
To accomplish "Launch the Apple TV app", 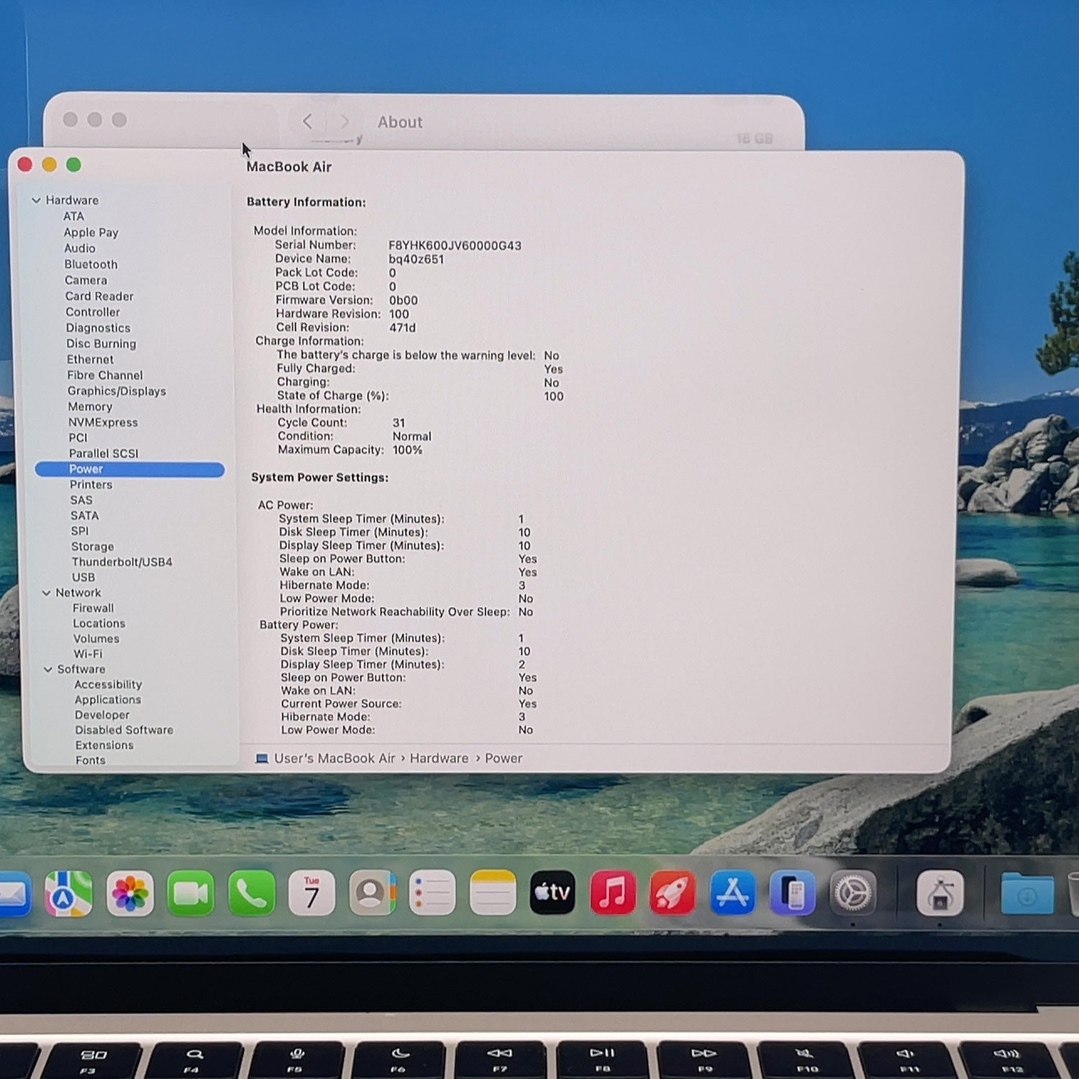I will 552,893.
